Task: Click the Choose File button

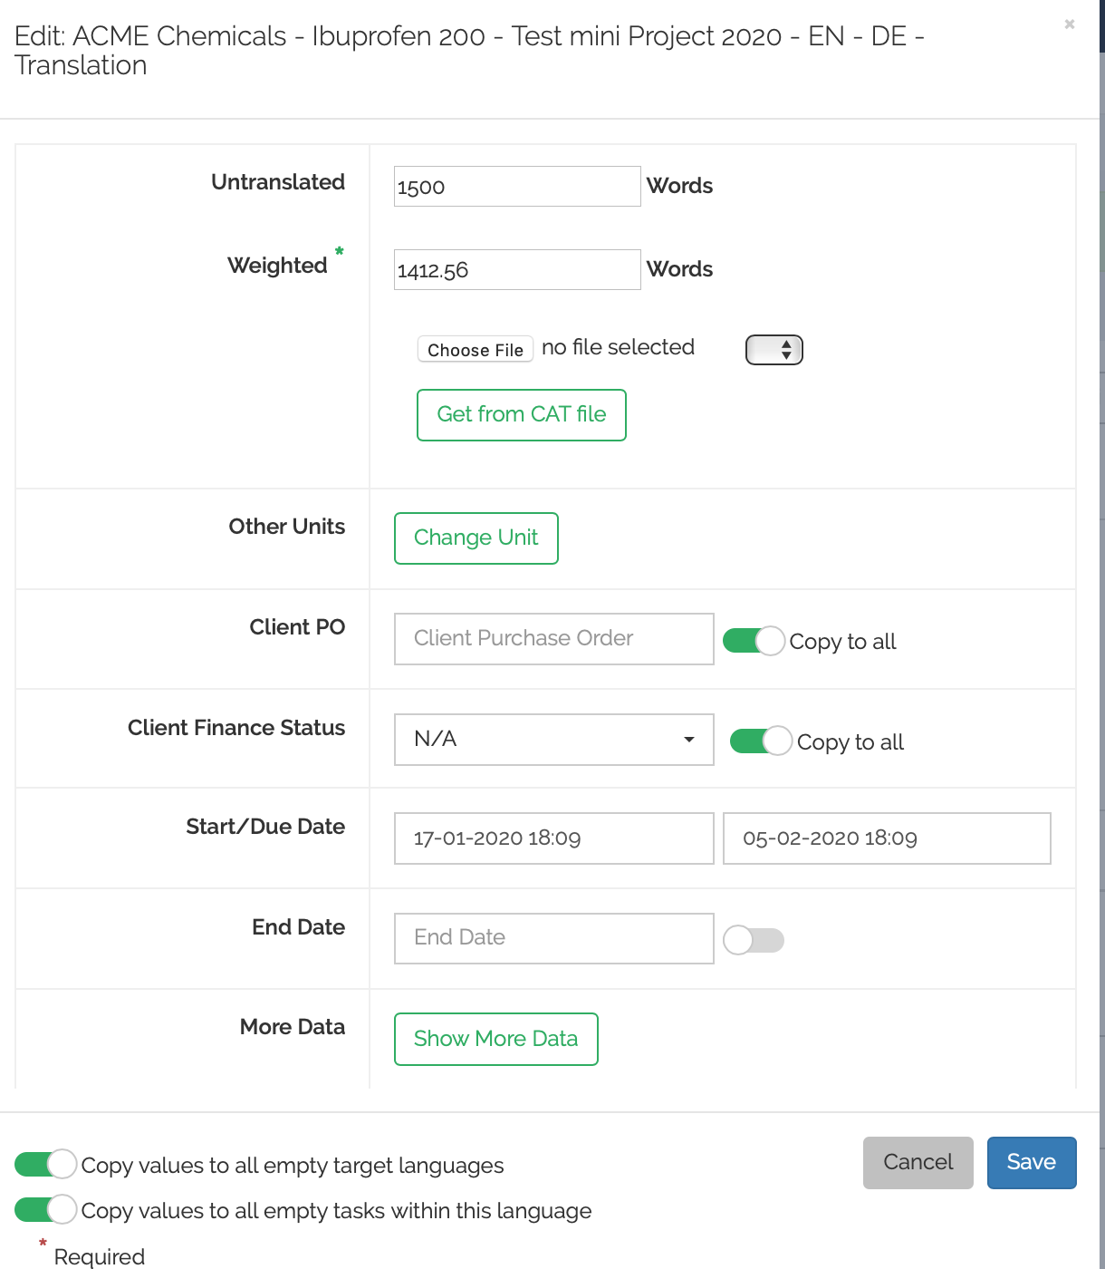Action: pyautogui.click(x=476, y=349)
